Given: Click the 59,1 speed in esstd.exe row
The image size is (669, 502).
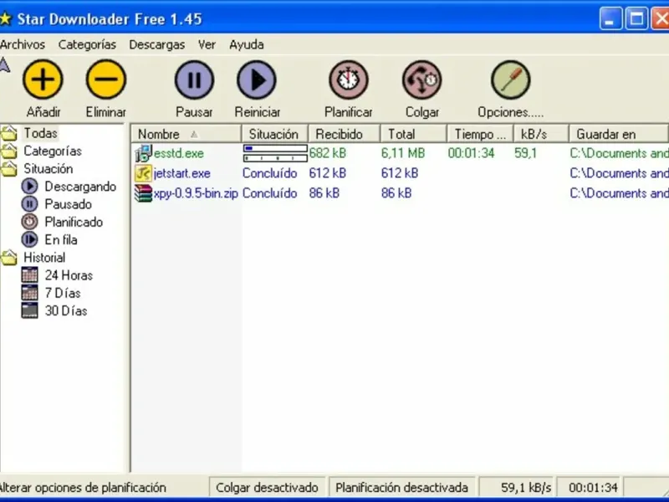Looking at the screenshot, I should (x=525, y=153).
